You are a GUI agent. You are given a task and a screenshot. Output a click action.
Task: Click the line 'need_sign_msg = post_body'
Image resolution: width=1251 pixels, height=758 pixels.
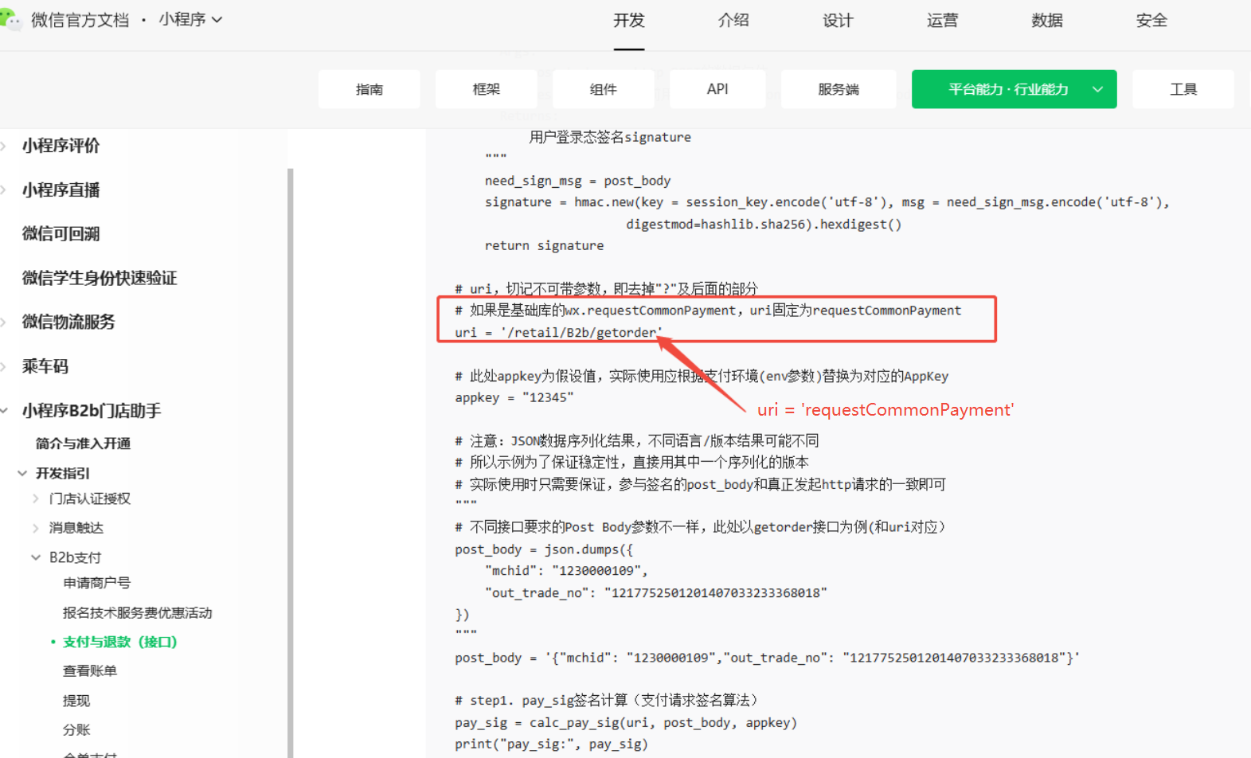[578, 181]
